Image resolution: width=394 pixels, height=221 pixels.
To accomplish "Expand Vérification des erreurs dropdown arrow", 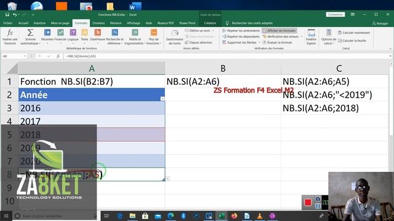I will tap(302, 37).
